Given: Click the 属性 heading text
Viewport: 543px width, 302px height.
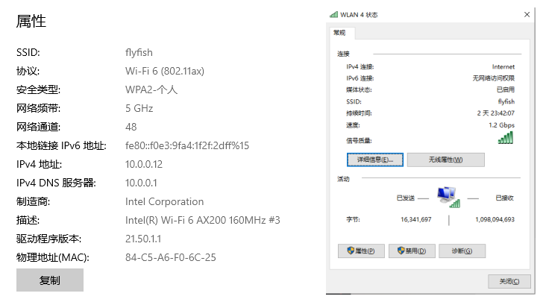Looking at the screenshot, I should (x=31, y=22).
